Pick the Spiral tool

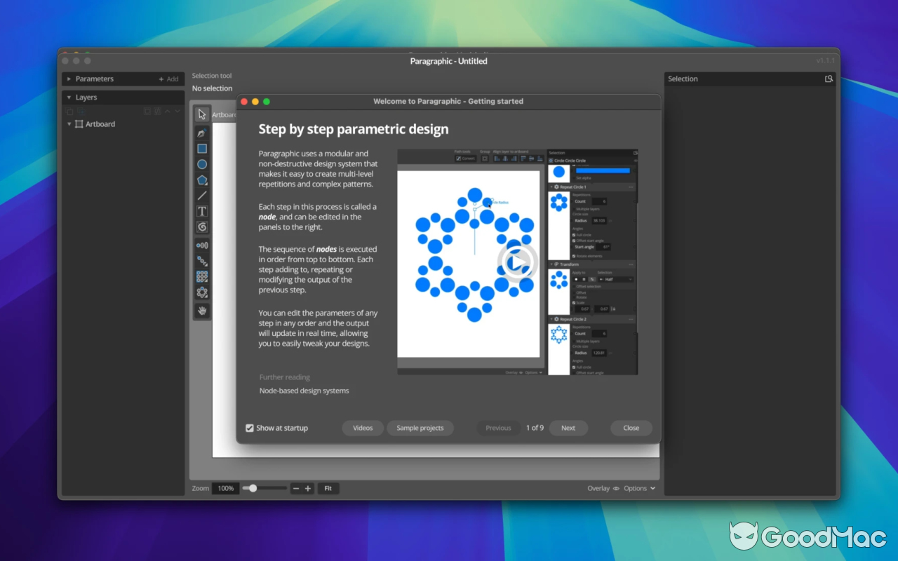(201, 227)
